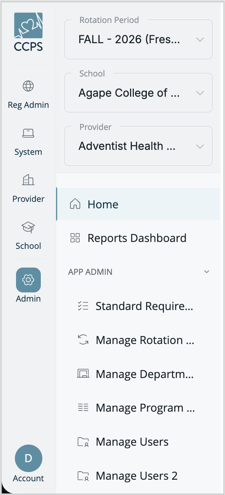Click the Standard Requirements checklist icon
Screen dimensions: 225x495
[x=83, y=306]
